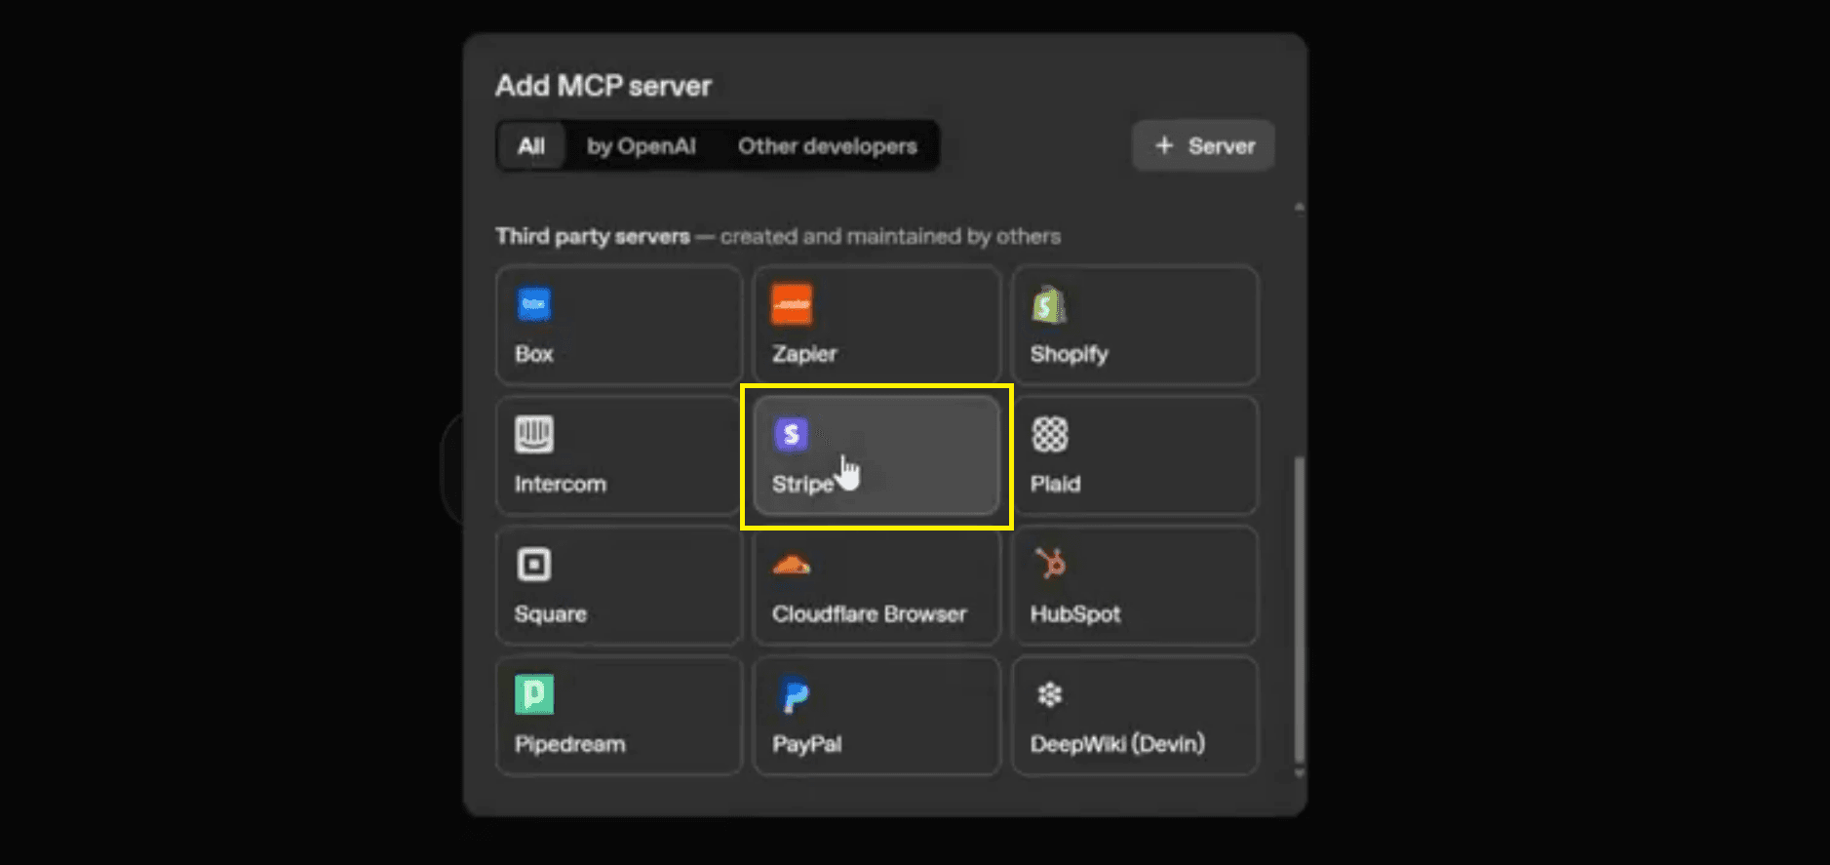Open the Other developers tab
The height and width of the screenshot is (865, 1830).
(828, 146)
